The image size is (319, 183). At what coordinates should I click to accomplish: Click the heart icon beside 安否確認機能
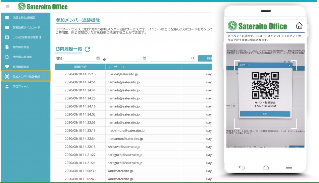[x=7, y=67]
